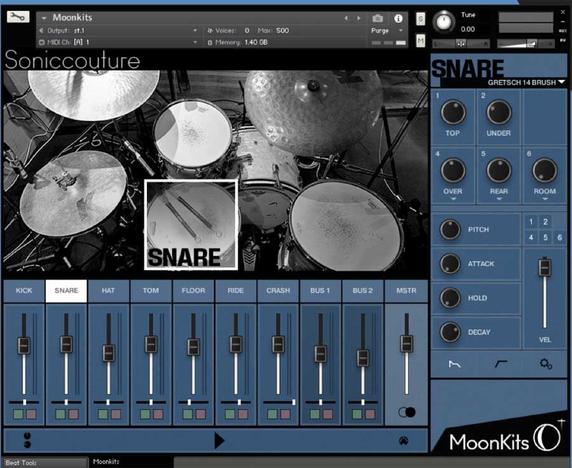Toggle SNARE channel red mute button
The image size is (572, 468).
tap(74, 415)
